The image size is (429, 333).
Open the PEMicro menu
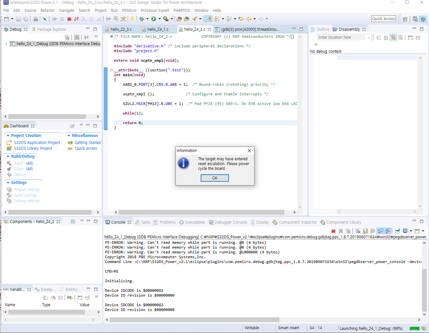129,10
